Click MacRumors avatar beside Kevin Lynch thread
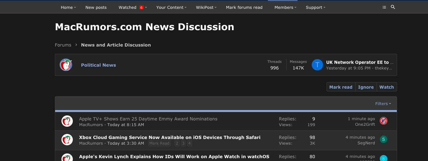 click(67, 158)
